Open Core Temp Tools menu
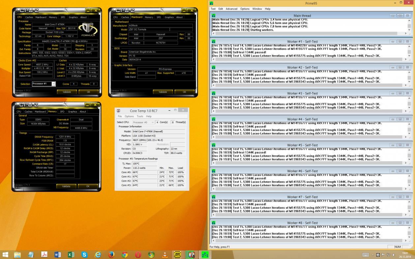Screen dimensions: 415x259 (140, 116)
